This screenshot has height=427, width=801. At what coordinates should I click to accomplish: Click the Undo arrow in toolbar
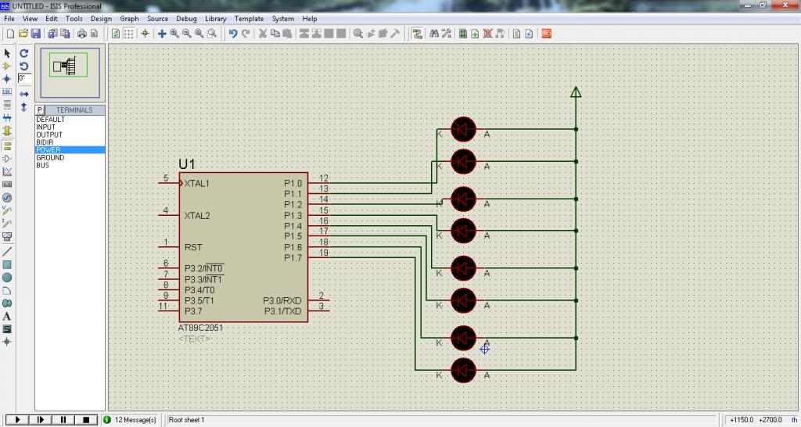point(233,34)
